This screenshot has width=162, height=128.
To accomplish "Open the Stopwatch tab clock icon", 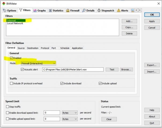I will 99,11.
